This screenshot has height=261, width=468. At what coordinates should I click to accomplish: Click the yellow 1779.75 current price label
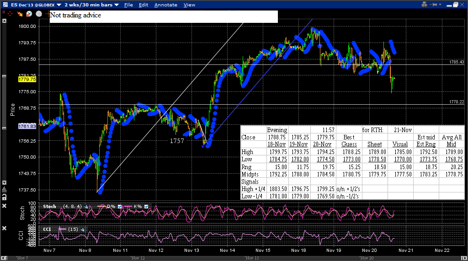27,80
